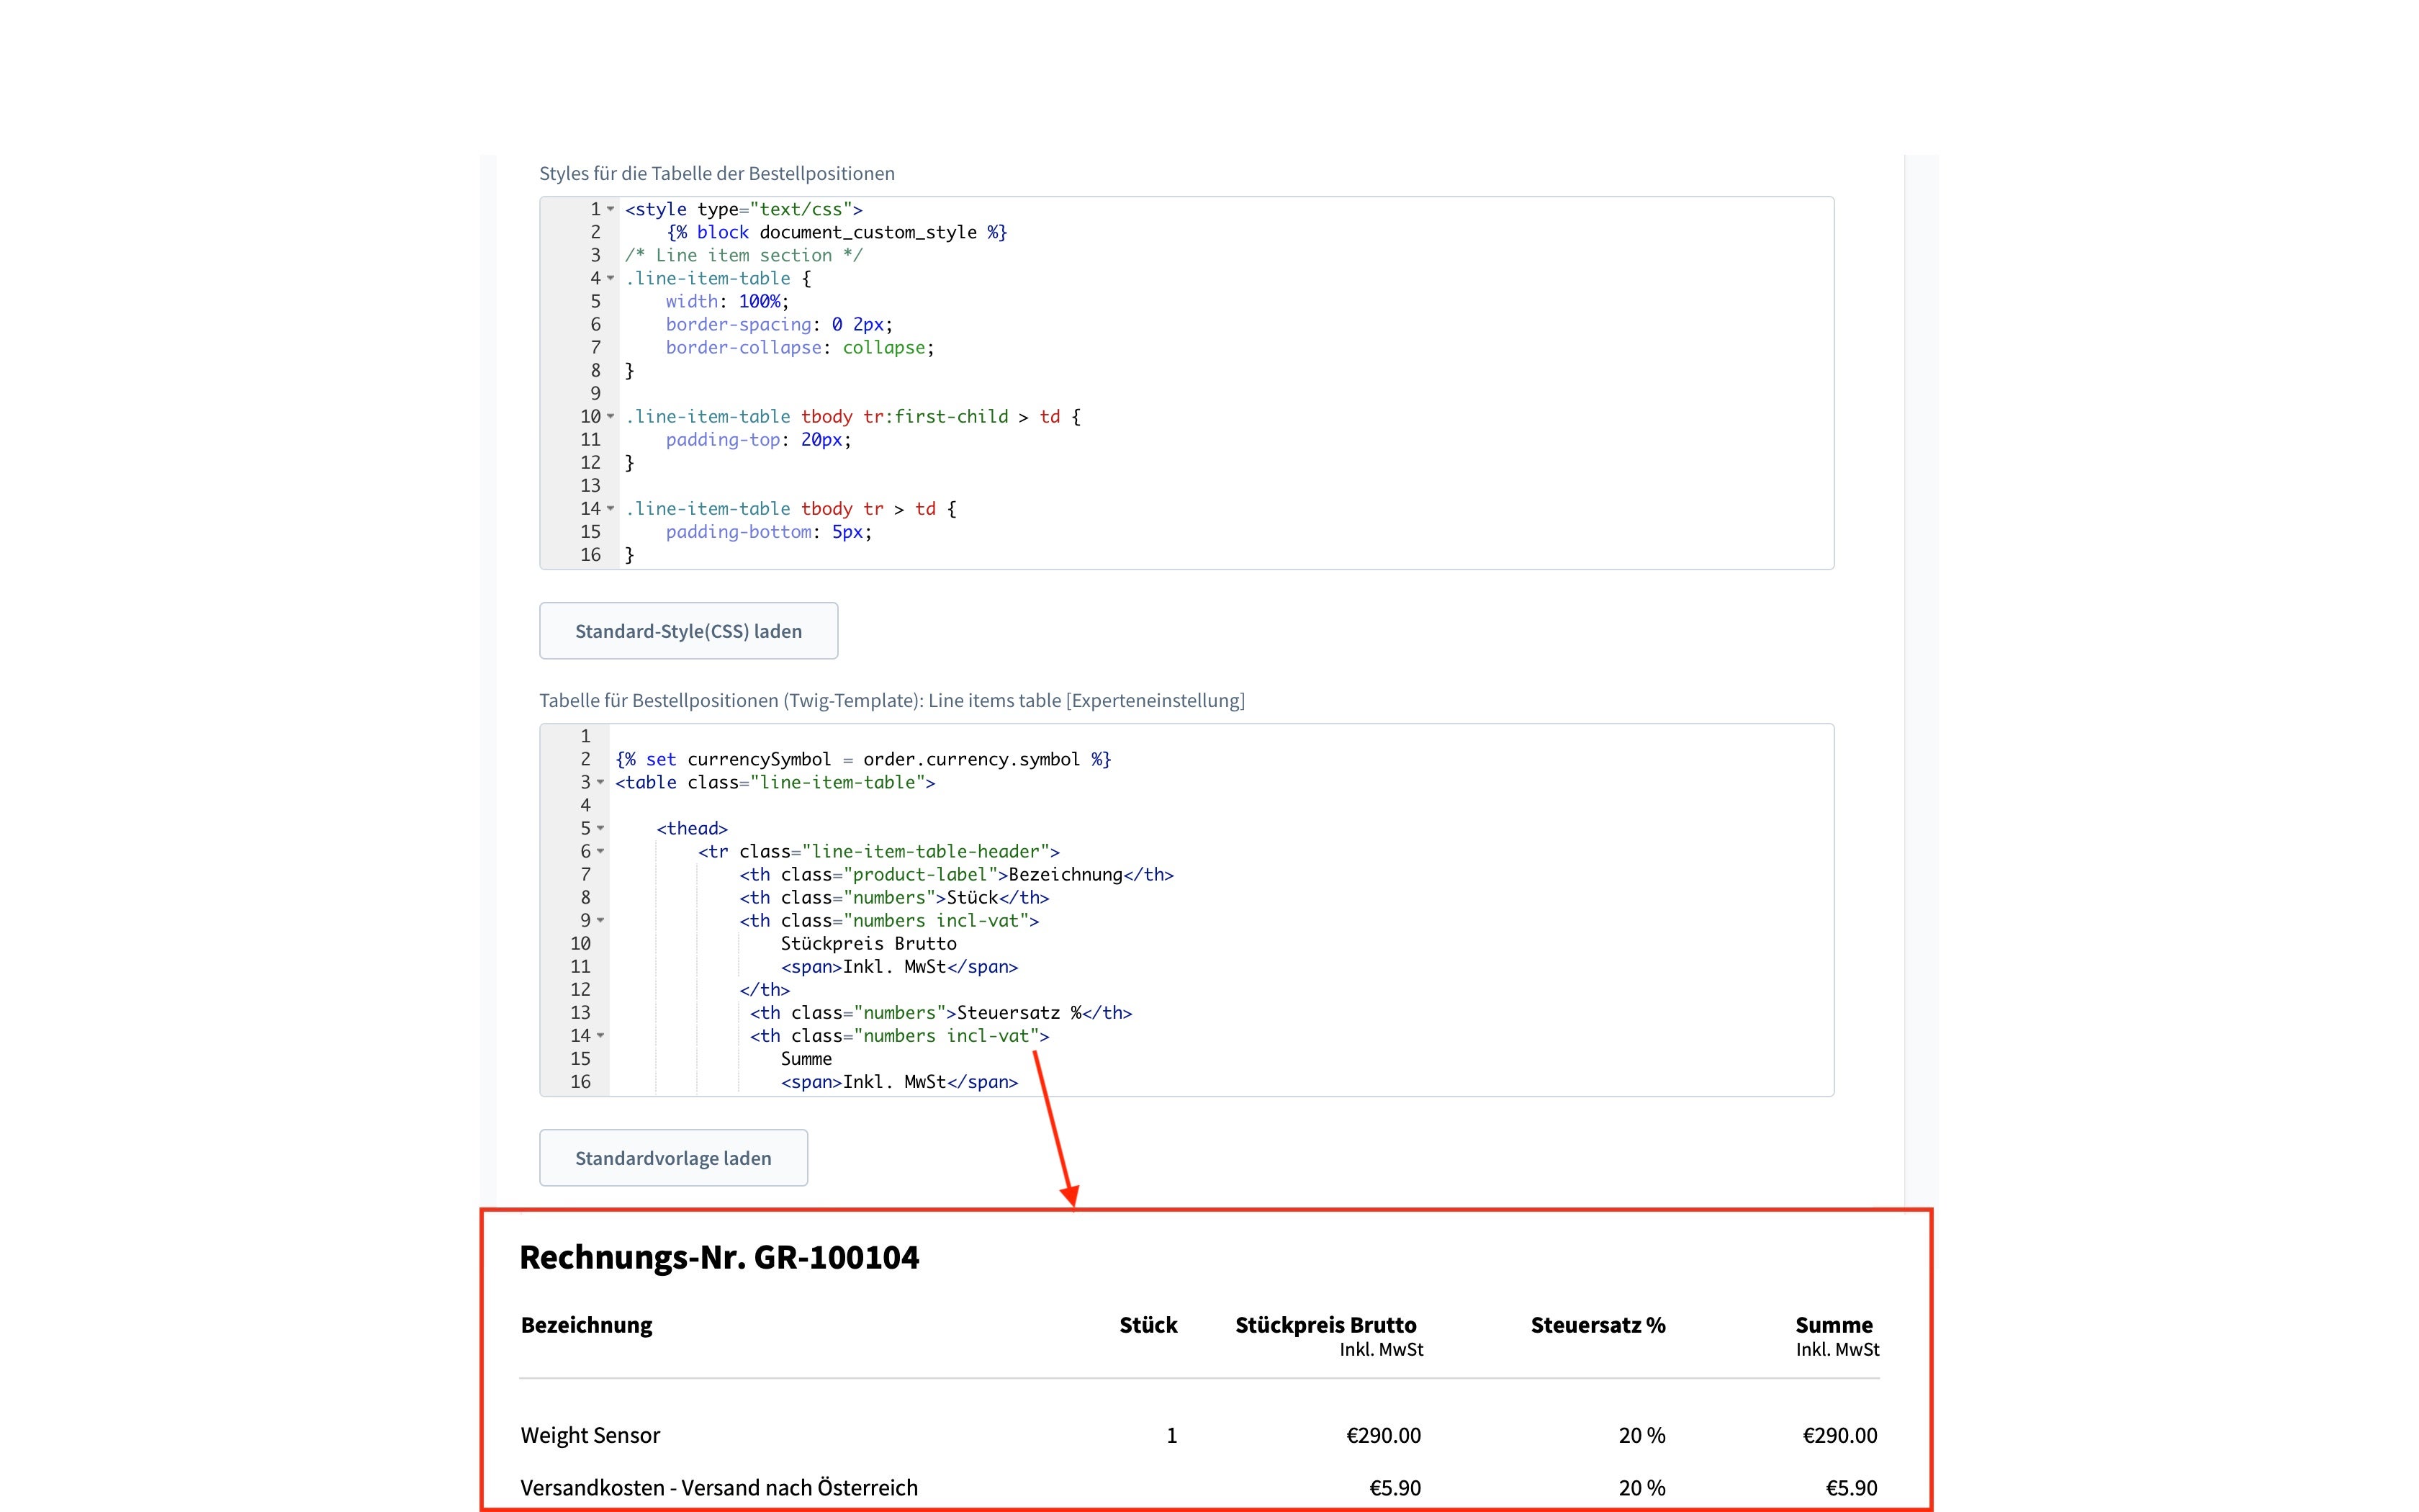Click the €5.90 unit price cell
2419x1512 pixels.
1395,1488
